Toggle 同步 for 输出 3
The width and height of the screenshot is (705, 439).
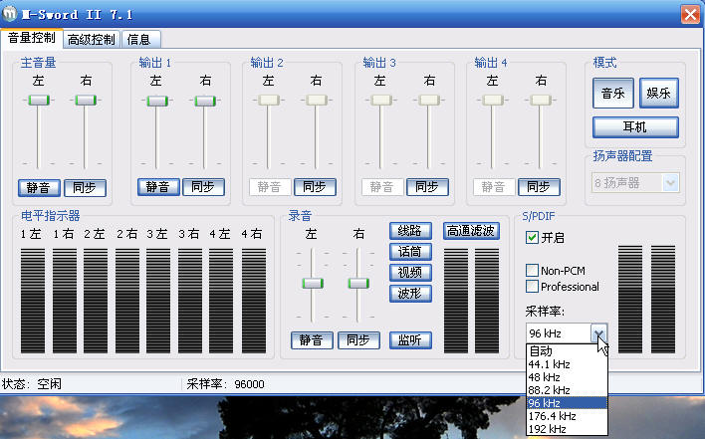pos(427,186)
